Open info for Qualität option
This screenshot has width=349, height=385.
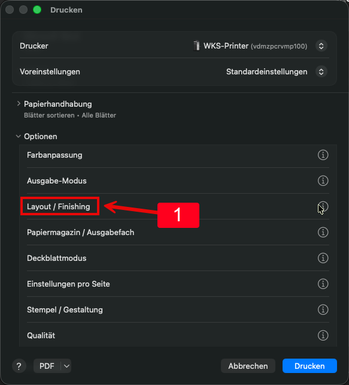(323, 335)
